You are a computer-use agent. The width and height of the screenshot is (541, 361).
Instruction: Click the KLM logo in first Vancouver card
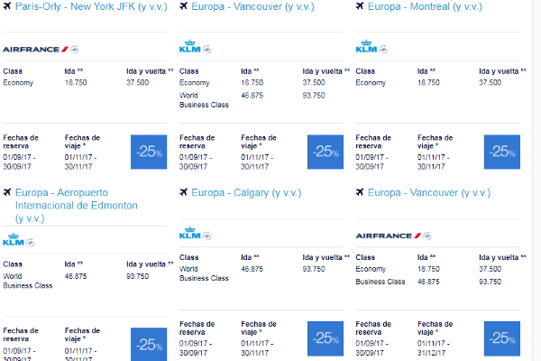click(189, 47)
